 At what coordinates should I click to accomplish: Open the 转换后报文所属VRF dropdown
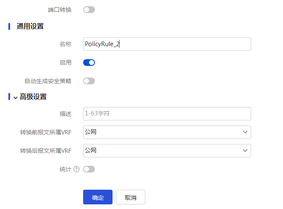pyautogui.click(x=167, y=151)
